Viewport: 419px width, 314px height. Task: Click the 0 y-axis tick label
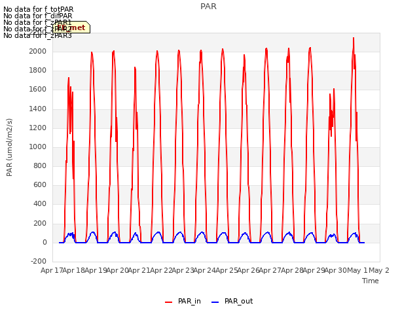pyautogui.click(x=45, y=243)
